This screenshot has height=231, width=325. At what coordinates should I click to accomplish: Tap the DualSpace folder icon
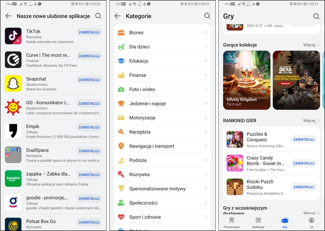13,155
